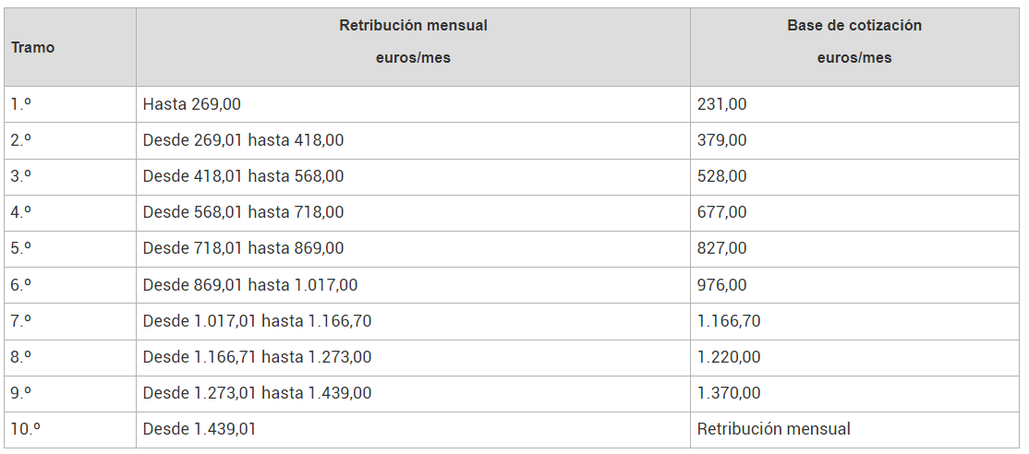Click the 528,00 base value

click(722, 176)
